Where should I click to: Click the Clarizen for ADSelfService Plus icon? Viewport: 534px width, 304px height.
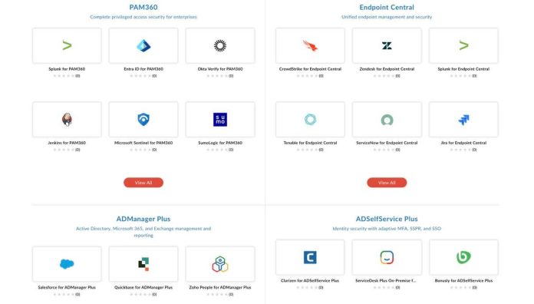[310, 257]
